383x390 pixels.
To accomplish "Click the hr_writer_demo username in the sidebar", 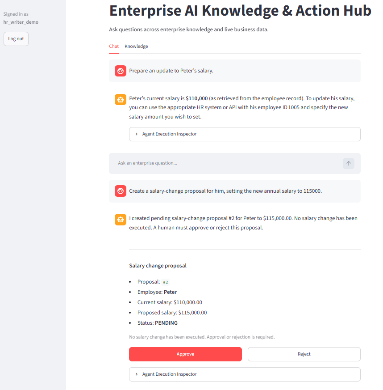I will pyautogui.click(x=21, y=22).
